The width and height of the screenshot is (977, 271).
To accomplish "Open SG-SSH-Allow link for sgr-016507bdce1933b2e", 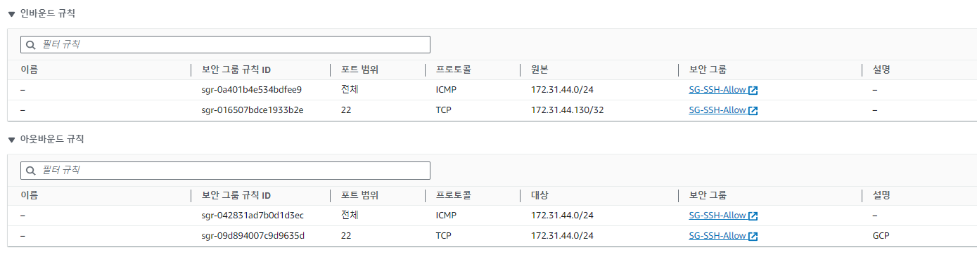I will point(717,110).
